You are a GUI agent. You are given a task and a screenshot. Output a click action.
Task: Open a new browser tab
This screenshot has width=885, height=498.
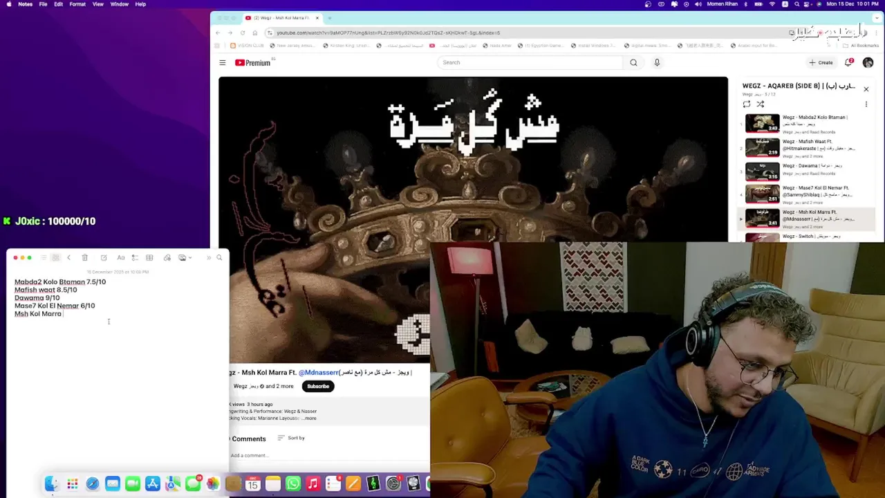[330, 18]
